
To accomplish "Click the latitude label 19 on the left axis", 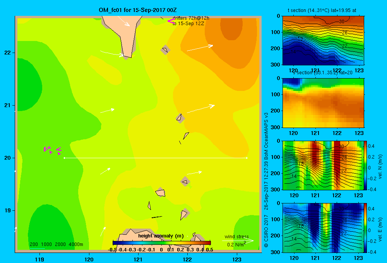I will click(8, 210).
